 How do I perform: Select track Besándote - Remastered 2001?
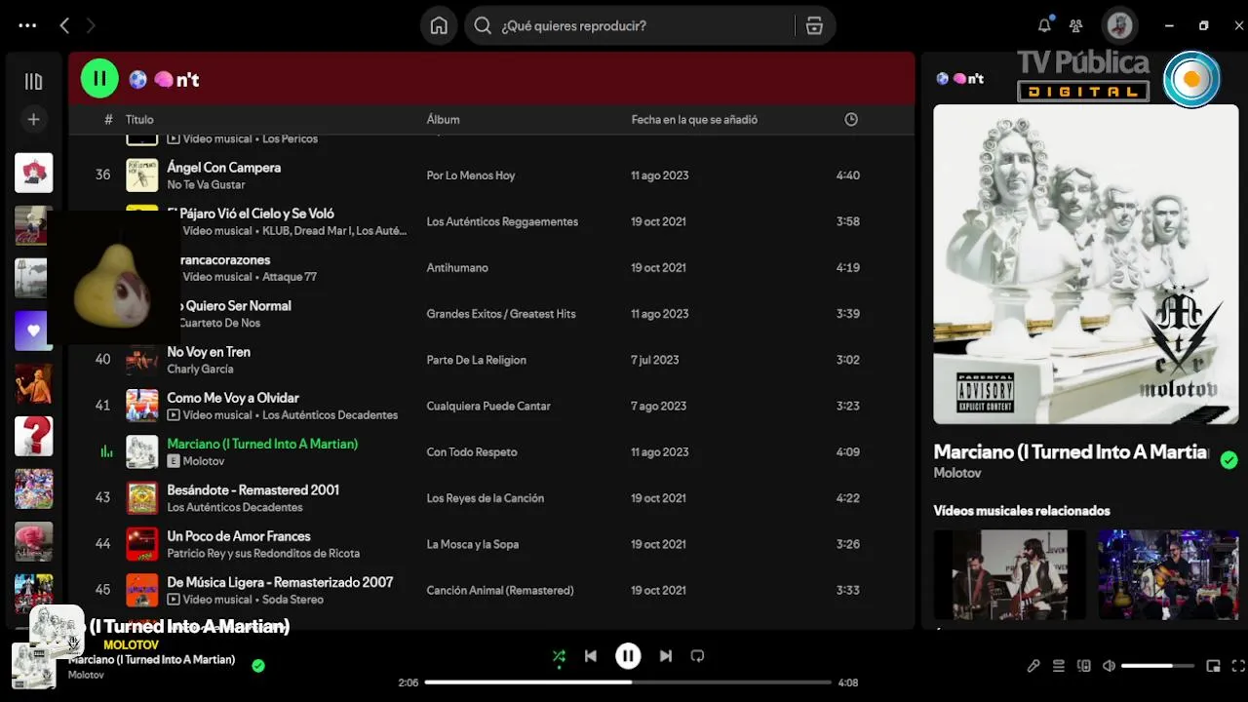tap(253, 490)
